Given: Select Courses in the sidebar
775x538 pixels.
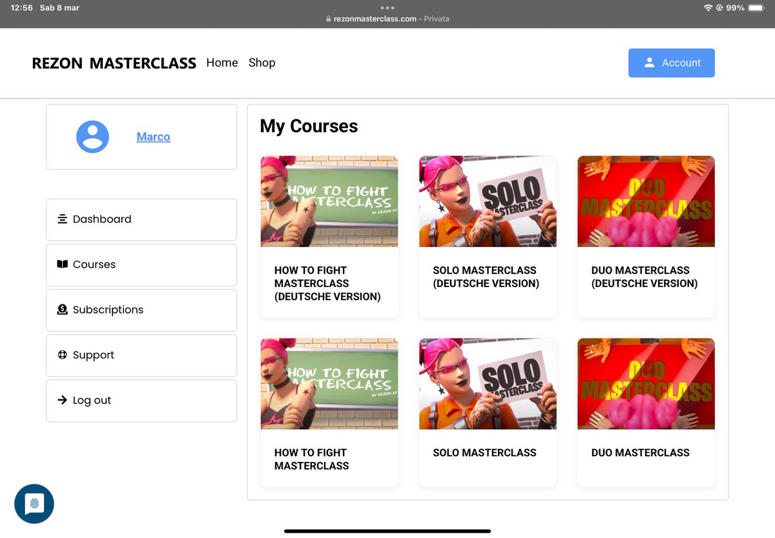Looking at the screenshot, I should (x=141, y=264).
